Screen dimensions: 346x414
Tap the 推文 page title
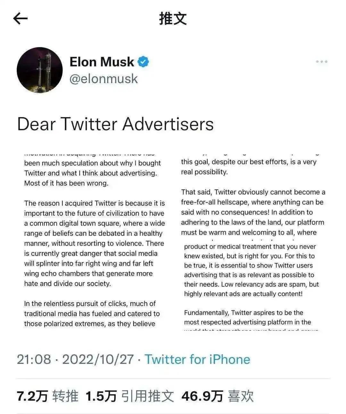pos(173,19)
